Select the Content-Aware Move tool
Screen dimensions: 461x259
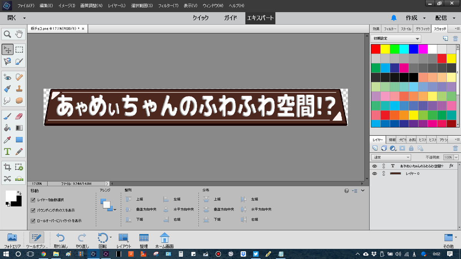tap(7, 178)
